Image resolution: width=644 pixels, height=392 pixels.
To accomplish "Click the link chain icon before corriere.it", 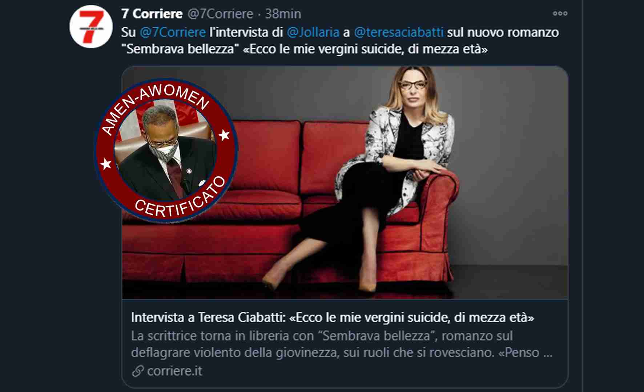I will click(138, 371).
